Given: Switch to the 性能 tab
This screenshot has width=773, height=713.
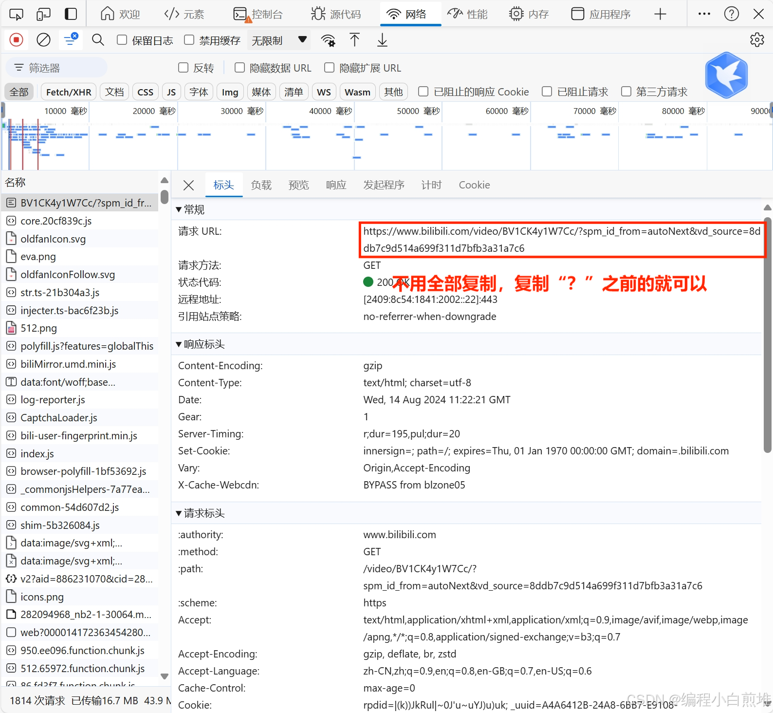Looking at the screenshot, I should [x=467, y=14].
